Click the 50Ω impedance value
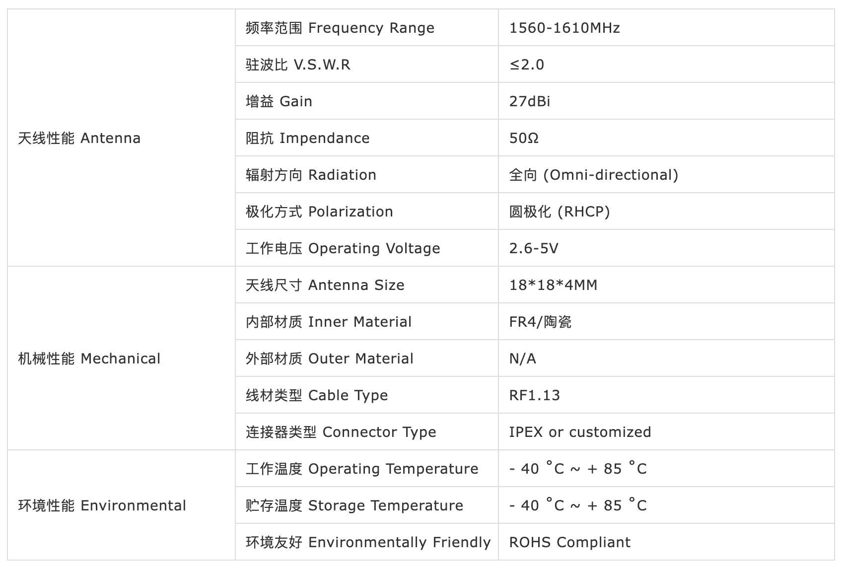The height and width of the screenshot is (572, 844). tap(524, 138)
